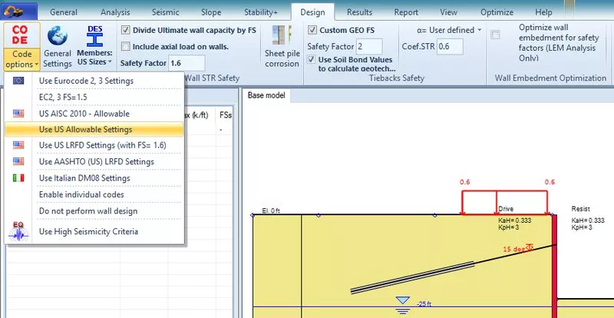This screenshot has width=614, height=318.
Task: Expand the Members: US Sizes dropdown
Action: 94,58
